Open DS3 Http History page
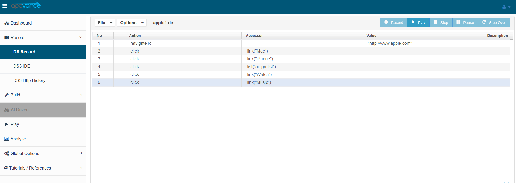This screenshot has width=516, height=183. click(x=29, y=81)
